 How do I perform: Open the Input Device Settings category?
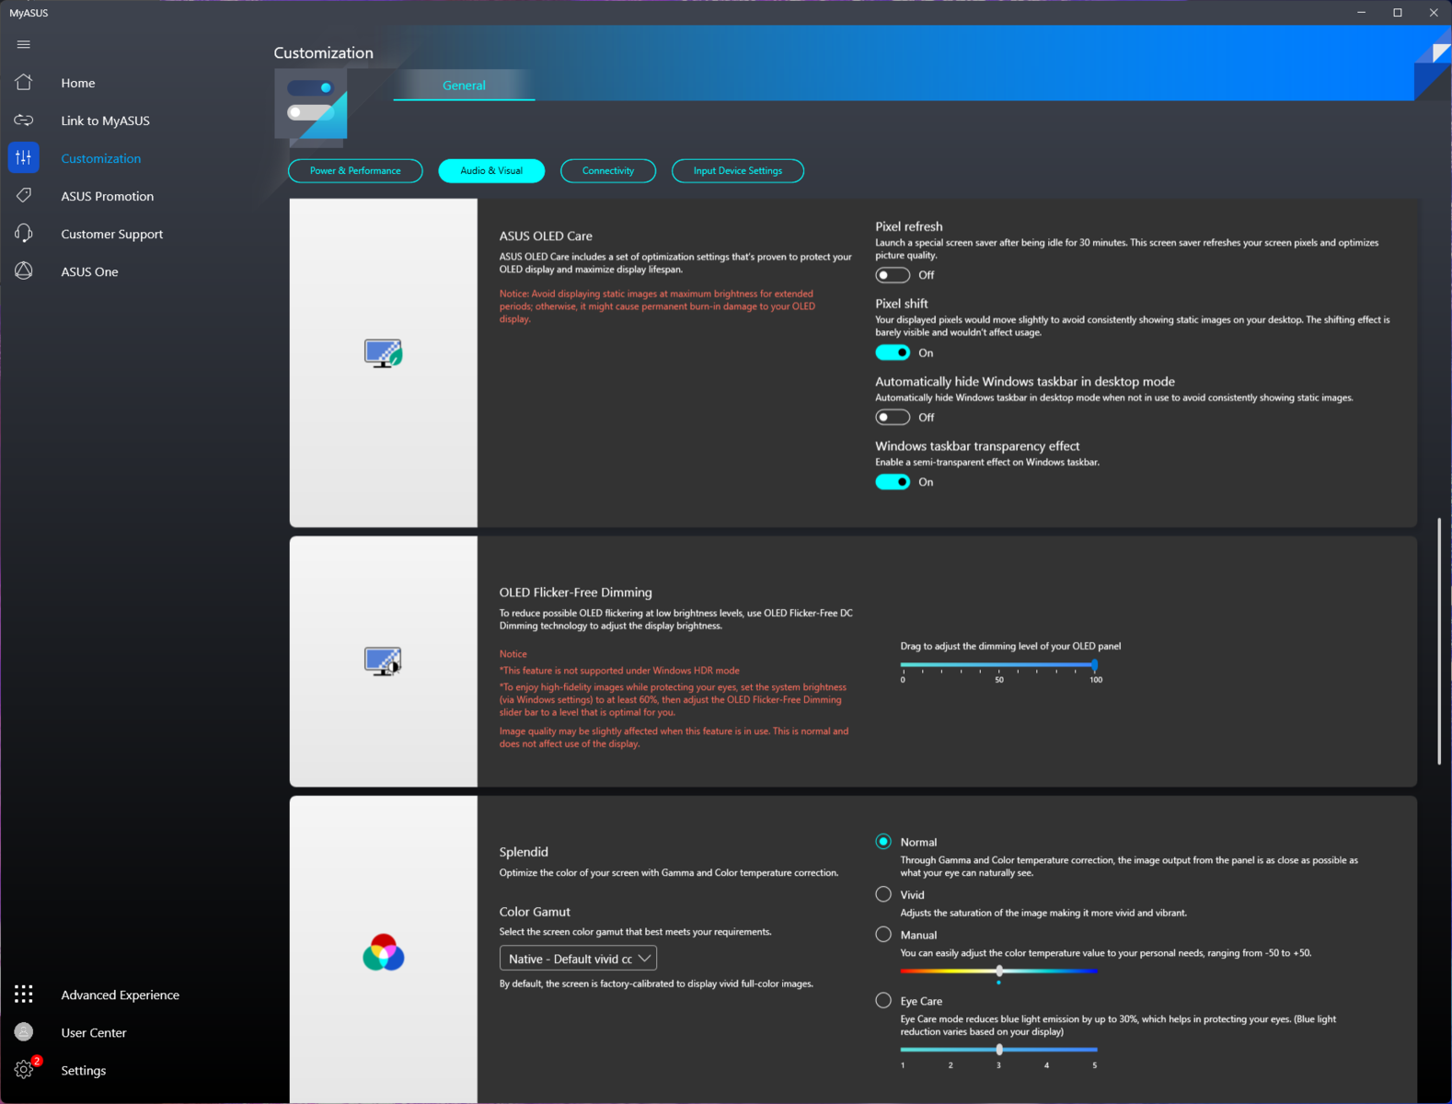tap(738, 170)
